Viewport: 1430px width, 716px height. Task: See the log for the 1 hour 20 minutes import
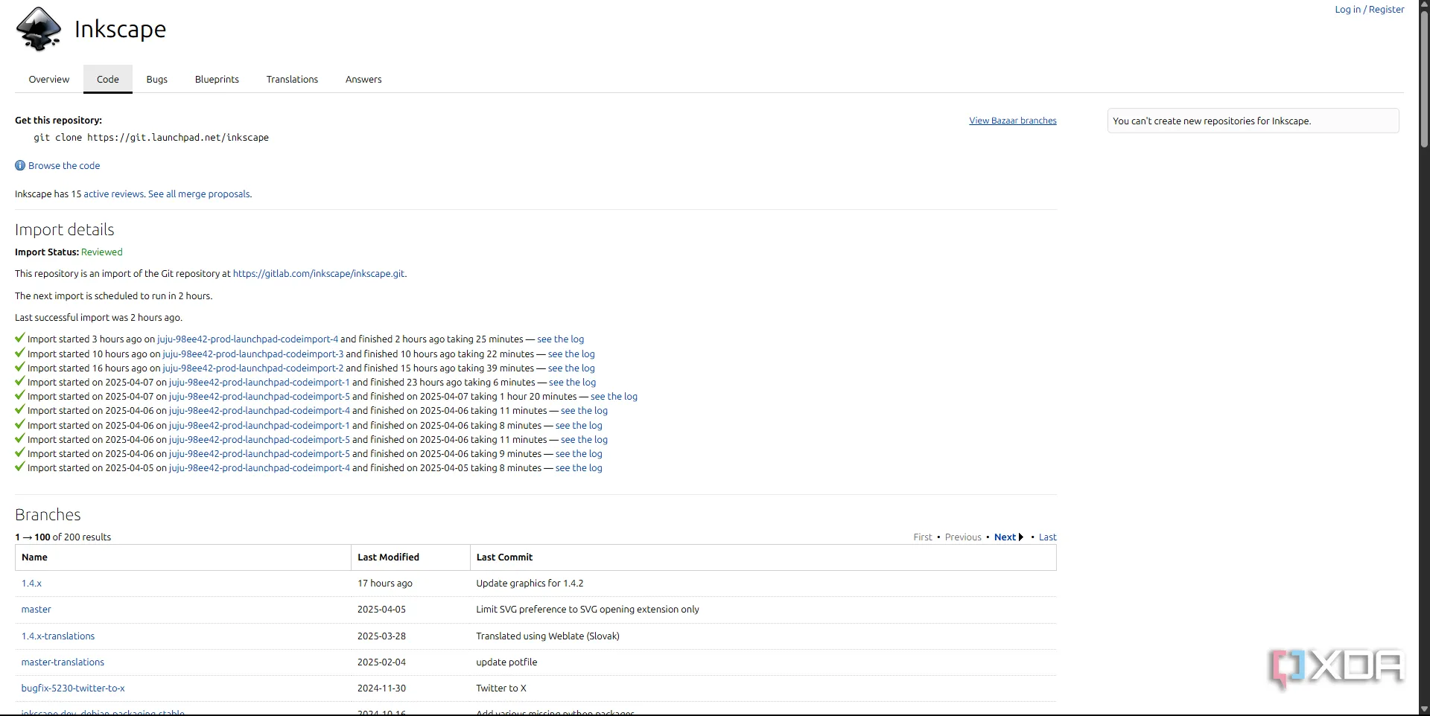[x=614, y=397]
